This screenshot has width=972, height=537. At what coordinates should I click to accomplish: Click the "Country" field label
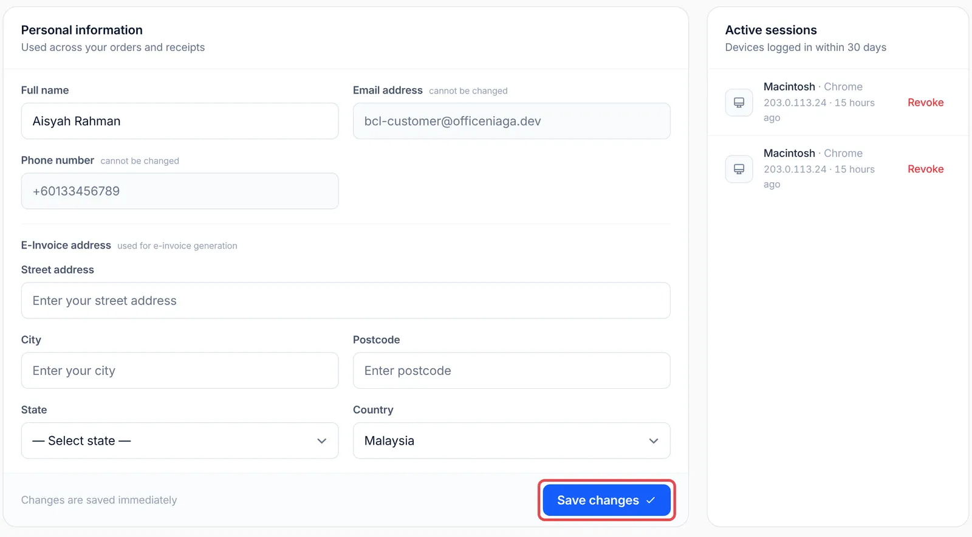pyautogui.click(x=373, y=410)
